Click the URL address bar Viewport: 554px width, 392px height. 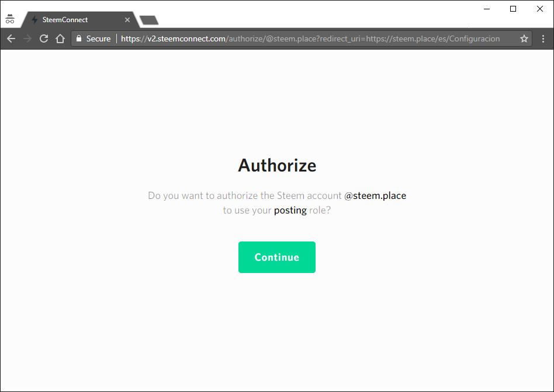(x=302, y=38)
